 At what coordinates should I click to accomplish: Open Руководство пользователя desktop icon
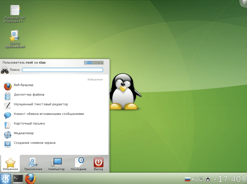pyautogui.click(x=15, y=14)
